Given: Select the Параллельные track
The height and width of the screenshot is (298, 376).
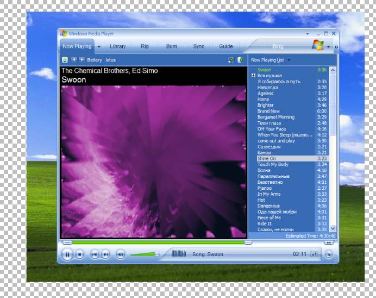Looking at the screenshot, I should (292, 176).
